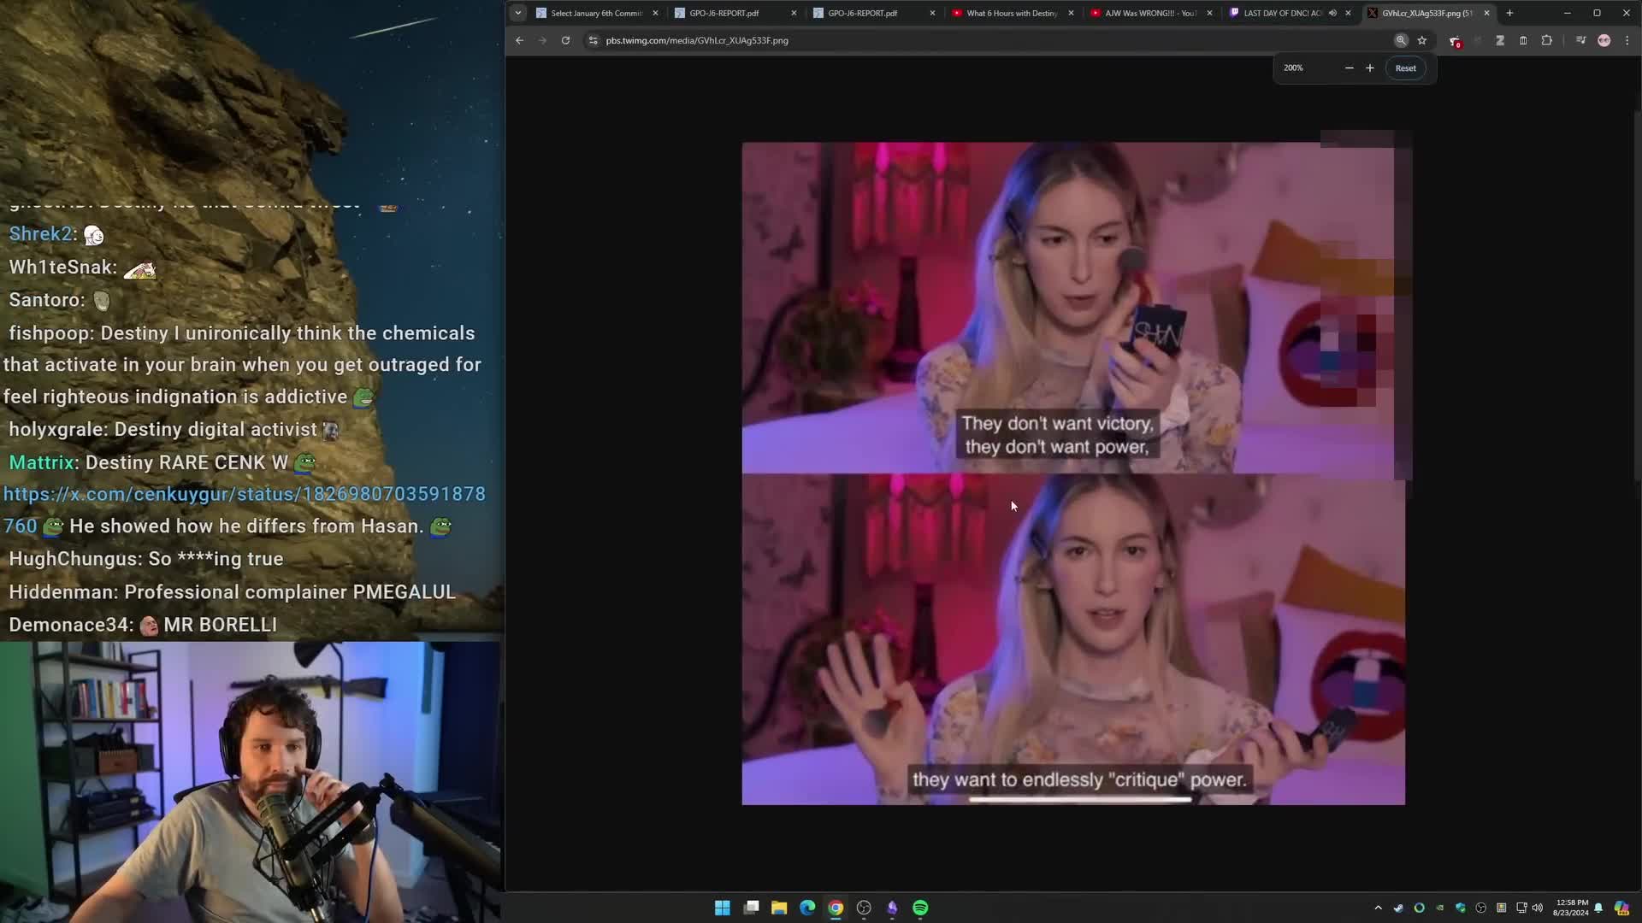Screen dimensions: 1642x923
Task: Click the adblocker extension with zero badge
Action: 1454,39
